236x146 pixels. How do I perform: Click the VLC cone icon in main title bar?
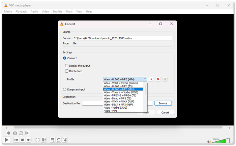(x=6, y=5)
